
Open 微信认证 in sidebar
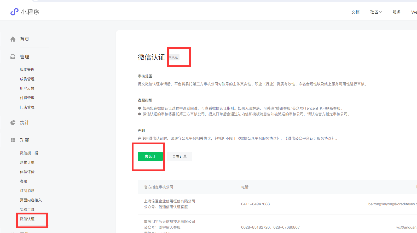[x=27, y=219]
